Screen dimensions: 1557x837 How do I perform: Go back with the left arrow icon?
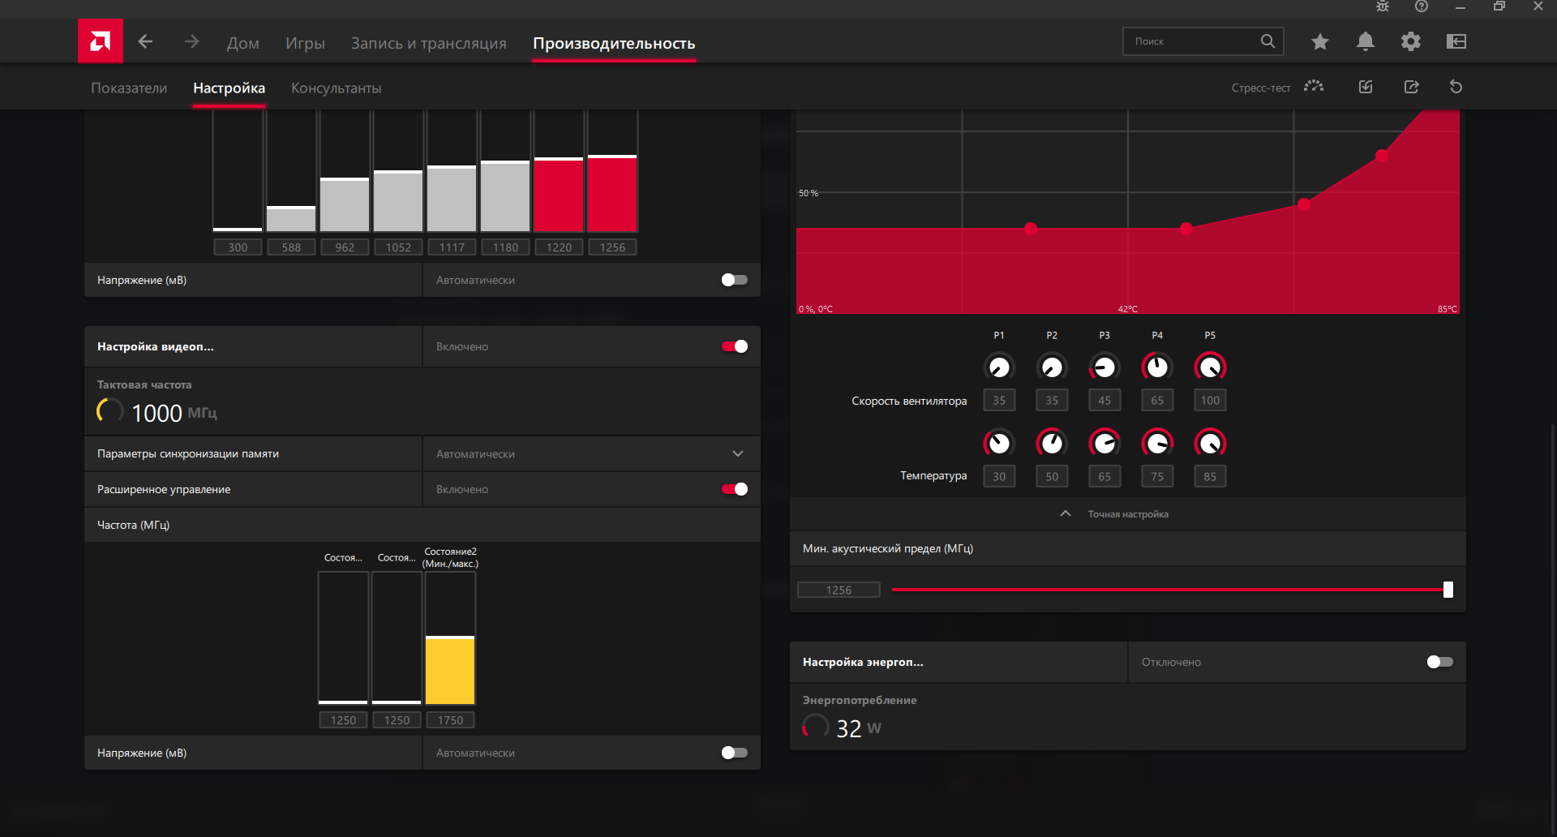(145, 41)
